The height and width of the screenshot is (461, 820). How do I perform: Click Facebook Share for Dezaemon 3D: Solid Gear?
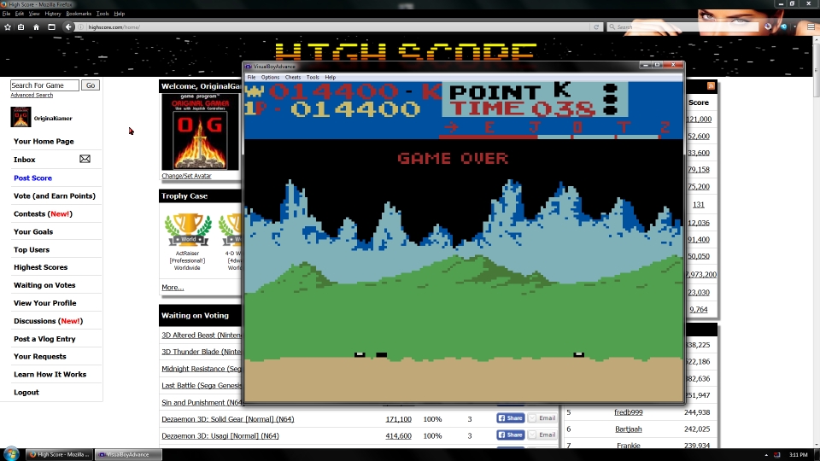(x=510, y=418)
